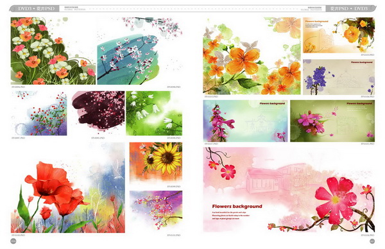Click 'Flowers background' title on pink image
Viewport: 385px width, 249px height.
coord(237,206)
